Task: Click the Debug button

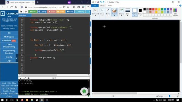Action: click(42, 12)
